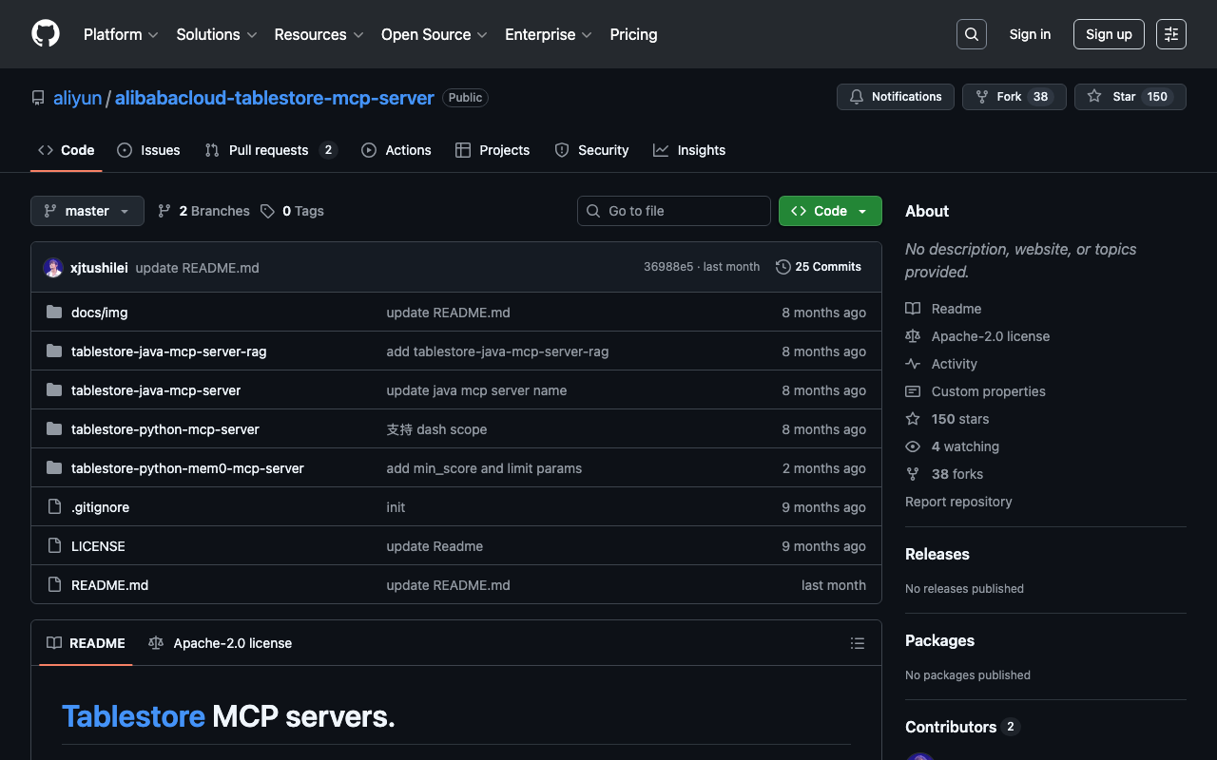Open appearance settings icon in header
The height and width of the screenshot is (760, 1217).
1170,34
